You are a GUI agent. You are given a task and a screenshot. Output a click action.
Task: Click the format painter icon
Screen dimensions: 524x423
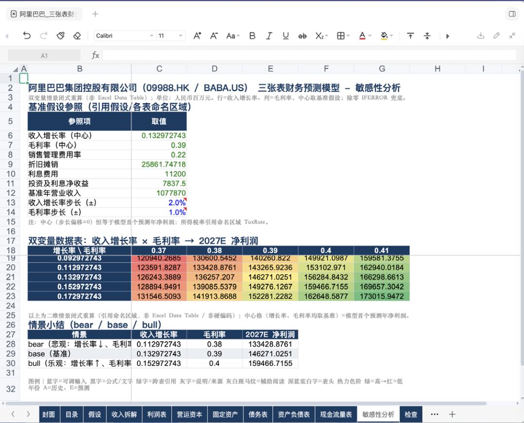coord(61,36)
